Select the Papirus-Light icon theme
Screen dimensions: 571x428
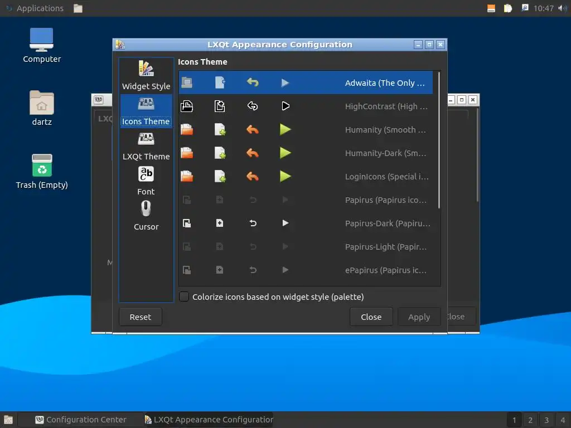tap(306, 247)
